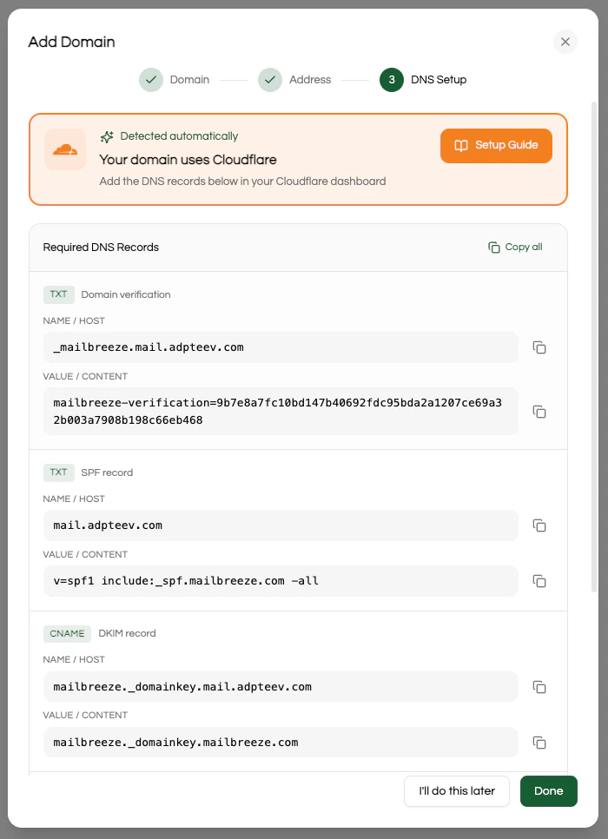This screenshot has width=608, height=839.
Task: Click the Your domain uses Cloudflare heading
Action: 188,160
